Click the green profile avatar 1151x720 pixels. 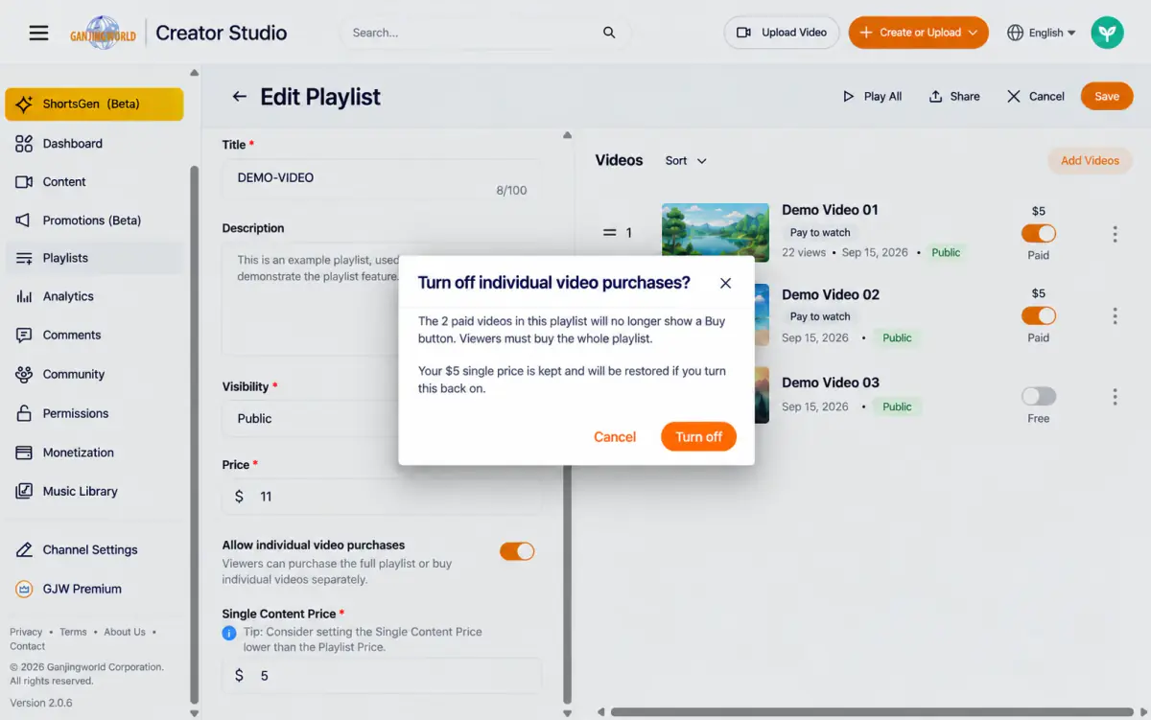pos(1107,33)
